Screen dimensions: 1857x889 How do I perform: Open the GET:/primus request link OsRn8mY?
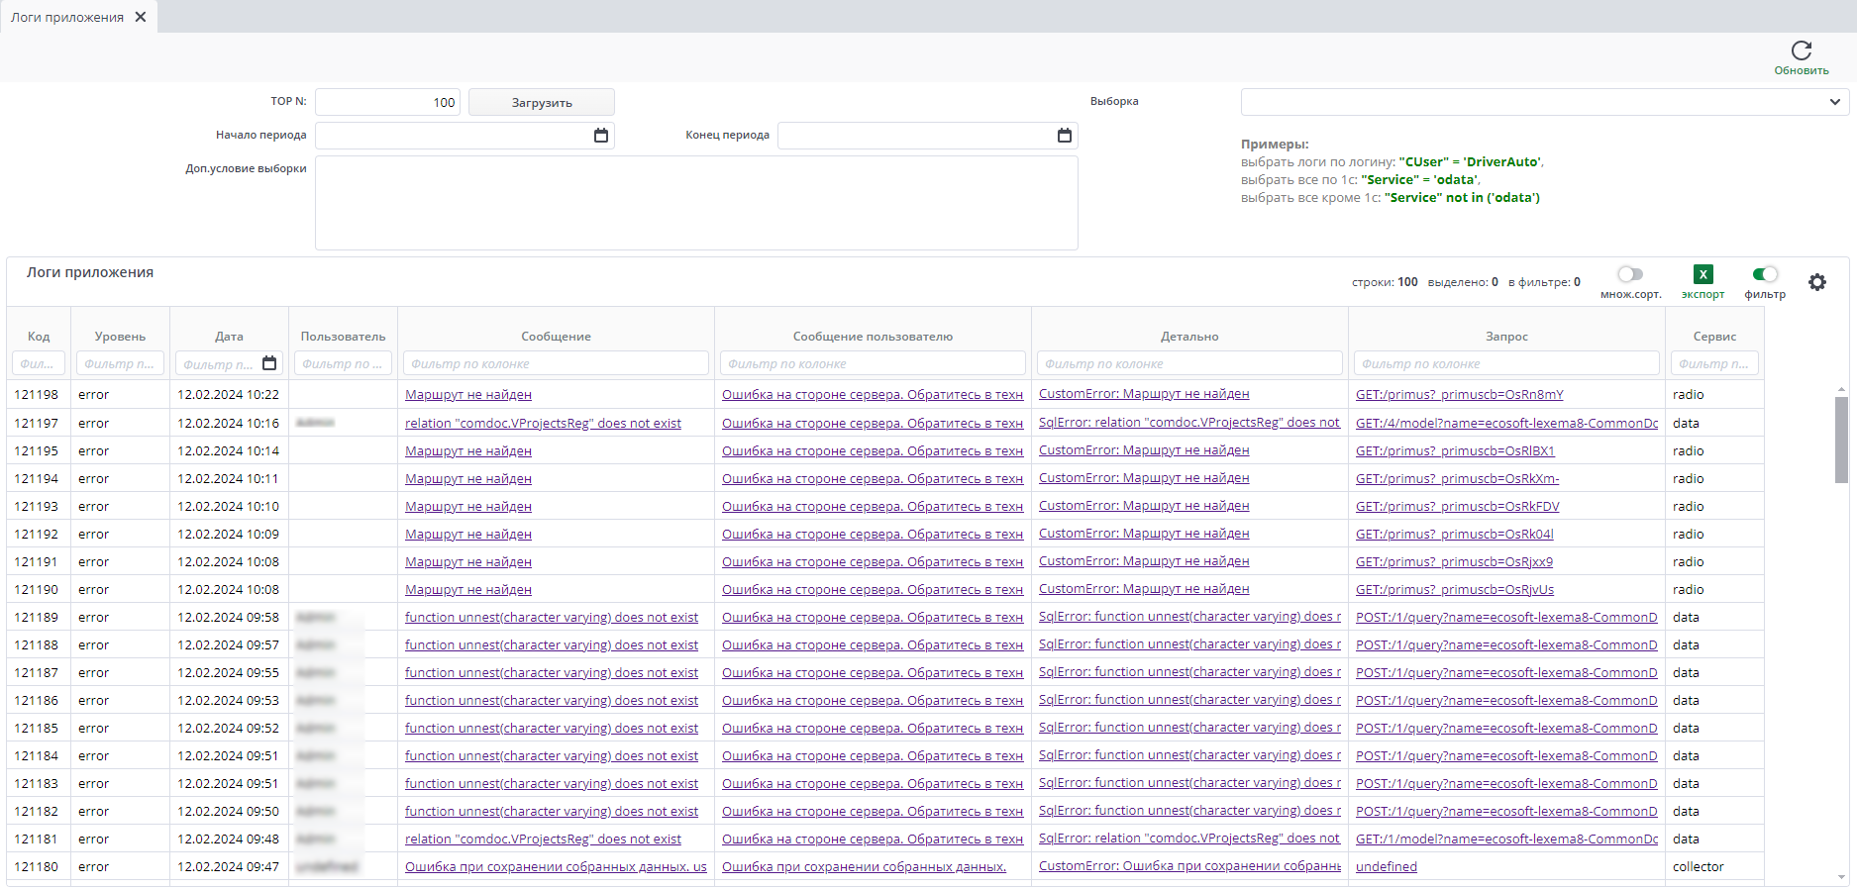point(1459,395)
